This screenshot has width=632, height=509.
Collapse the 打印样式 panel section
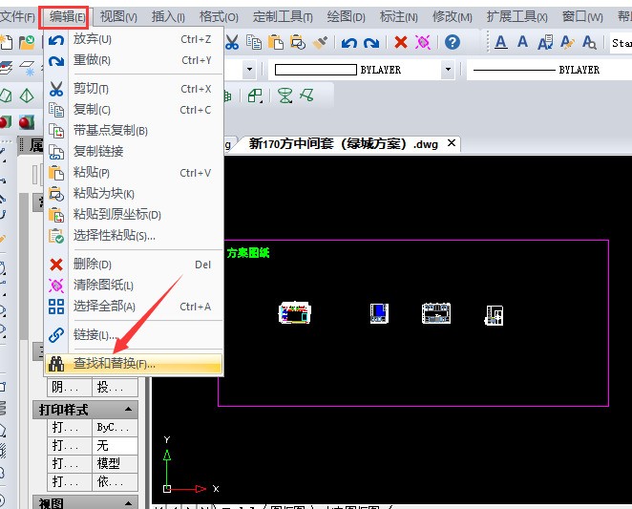tap(130, 410)
